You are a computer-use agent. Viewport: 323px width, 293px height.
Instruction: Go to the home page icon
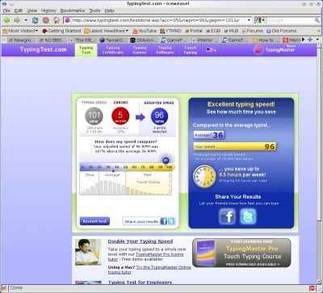(x=57, y=20)
